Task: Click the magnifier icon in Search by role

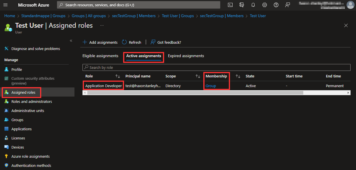Action: point(86,67)
